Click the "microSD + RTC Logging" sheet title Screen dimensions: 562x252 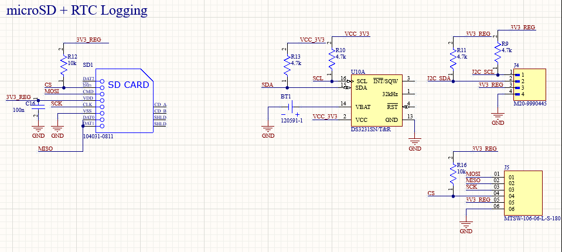pyautogui.click(x=77, y=10)
